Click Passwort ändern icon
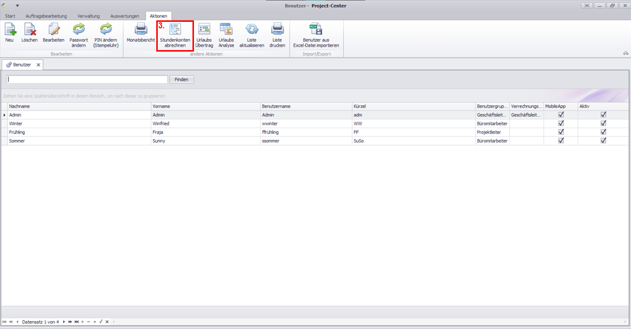Image resolution: width=631 pixels, height=329 pixels. click(x=78, y=30)
